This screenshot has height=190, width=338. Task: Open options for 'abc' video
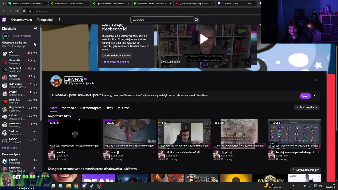[154, 152]
